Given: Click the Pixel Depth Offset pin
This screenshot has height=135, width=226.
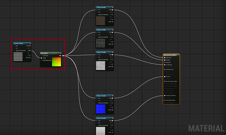Looking at the screenshot, I should click(165, 100).
